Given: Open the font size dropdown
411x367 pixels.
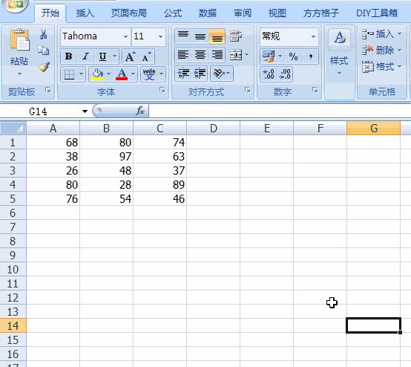Looking at the screenshot, I should 160,36.
